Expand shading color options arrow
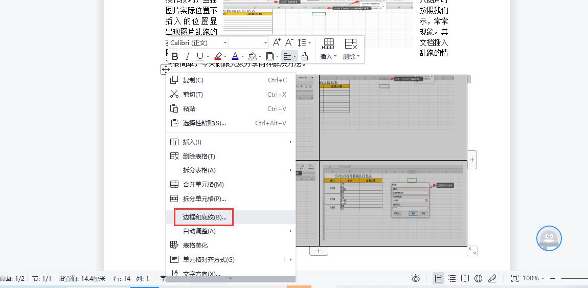This screenshot has width=588, height=288. 260,57
